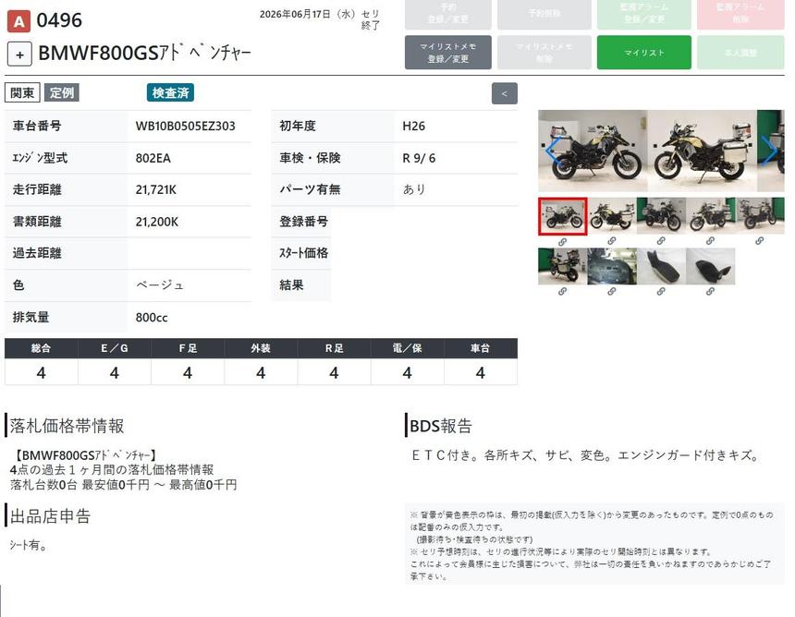Image resolution: width=795 pixels, height=617 pixels.
Task: Click the title BMWF800GSアドベンチャー
Action: point(144,54)
